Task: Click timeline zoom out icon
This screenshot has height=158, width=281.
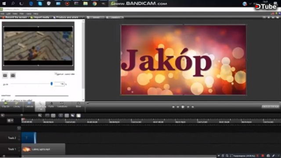Action: [x=3, y=115]
